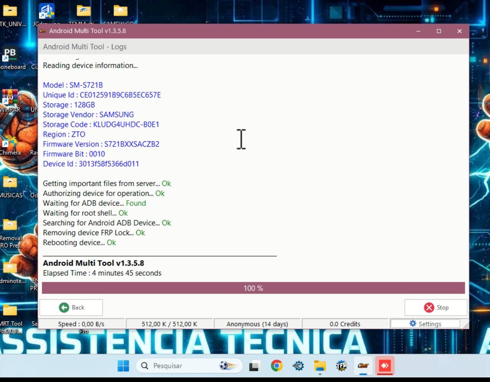The image size is (490, 382).
Task: Open the MUSICAS desktop folder
Action: click(11, 187)
